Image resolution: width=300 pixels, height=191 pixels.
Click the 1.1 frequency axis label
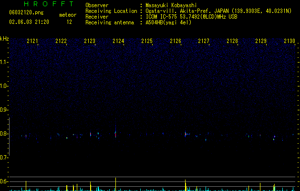click(x=4, y=62)
